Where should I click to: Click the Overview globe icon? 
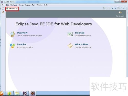click(13, 34)
